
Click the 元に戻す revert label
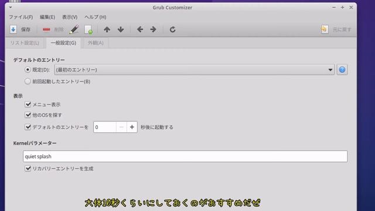tap(342, 30)
